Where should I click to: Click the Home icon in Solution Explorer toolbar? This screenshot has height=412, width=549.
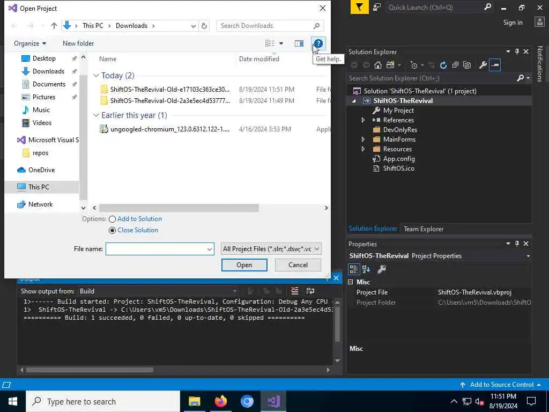coord(377,65)
